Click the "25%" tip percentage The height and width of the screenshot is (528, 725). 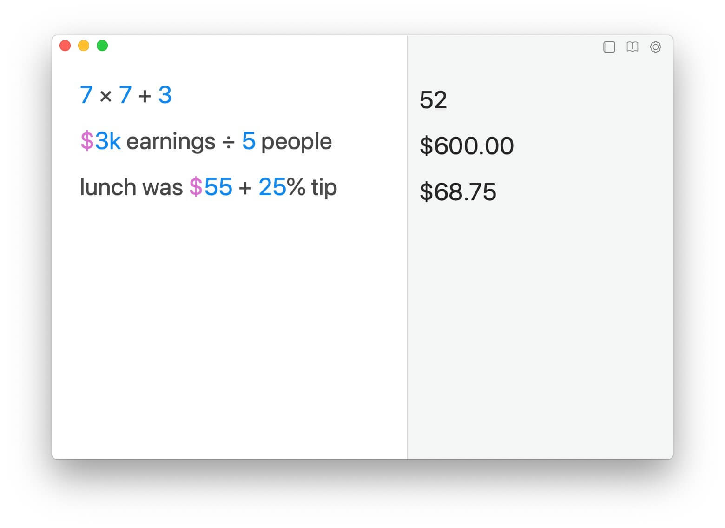[281, 187]
